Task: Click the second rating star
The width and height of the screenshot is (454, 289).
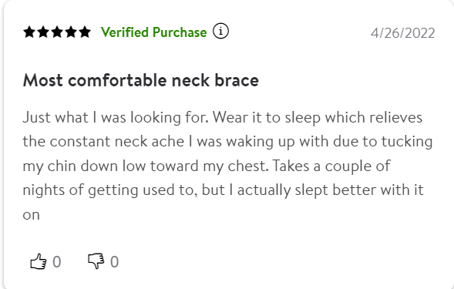Action: 43,32
